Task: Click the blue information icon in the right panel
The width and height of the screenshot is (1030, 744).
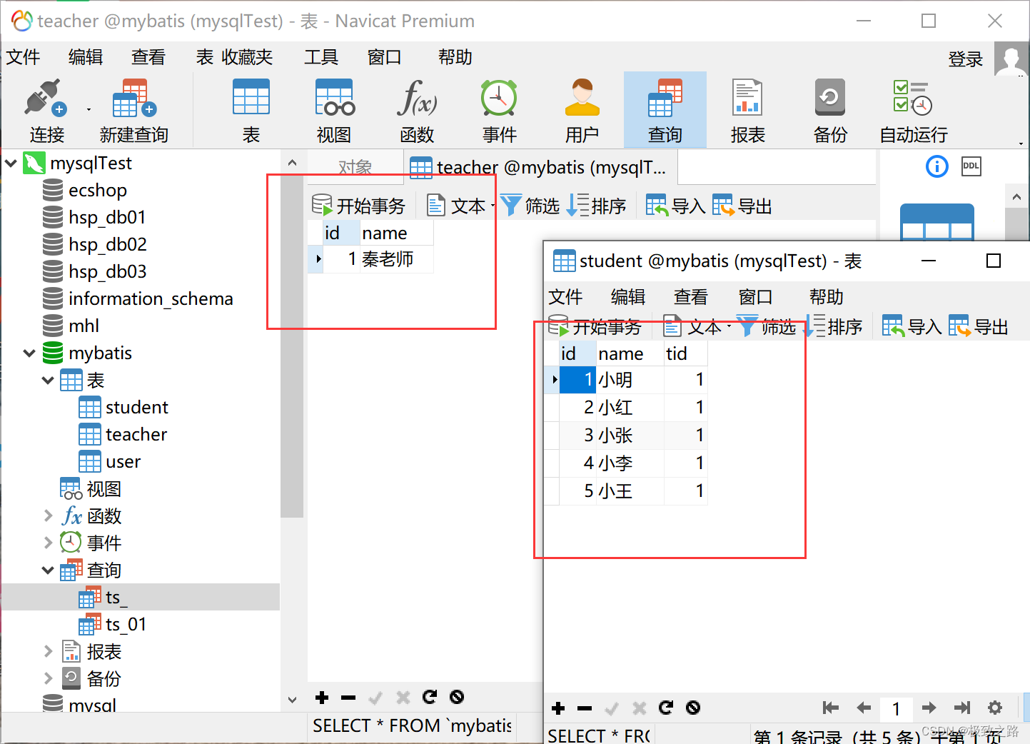Action: coord(936,166)
